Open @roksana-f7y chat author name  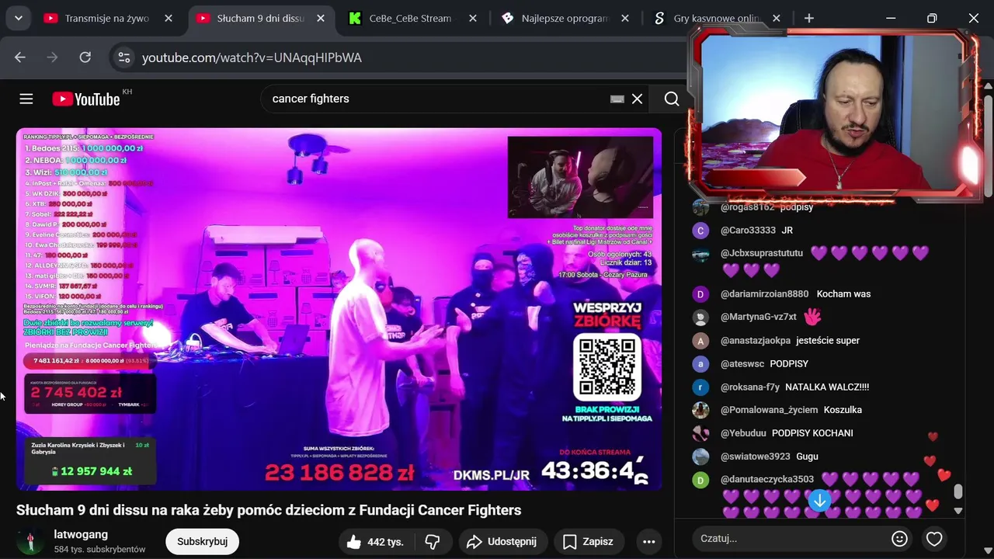pos(750,387)
